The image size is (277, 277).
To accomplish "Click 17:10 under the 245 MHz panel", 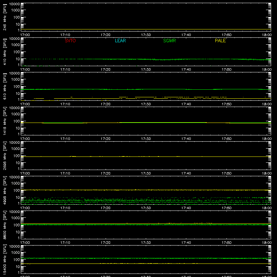I will pyautogui.click(x=65, y=35).
